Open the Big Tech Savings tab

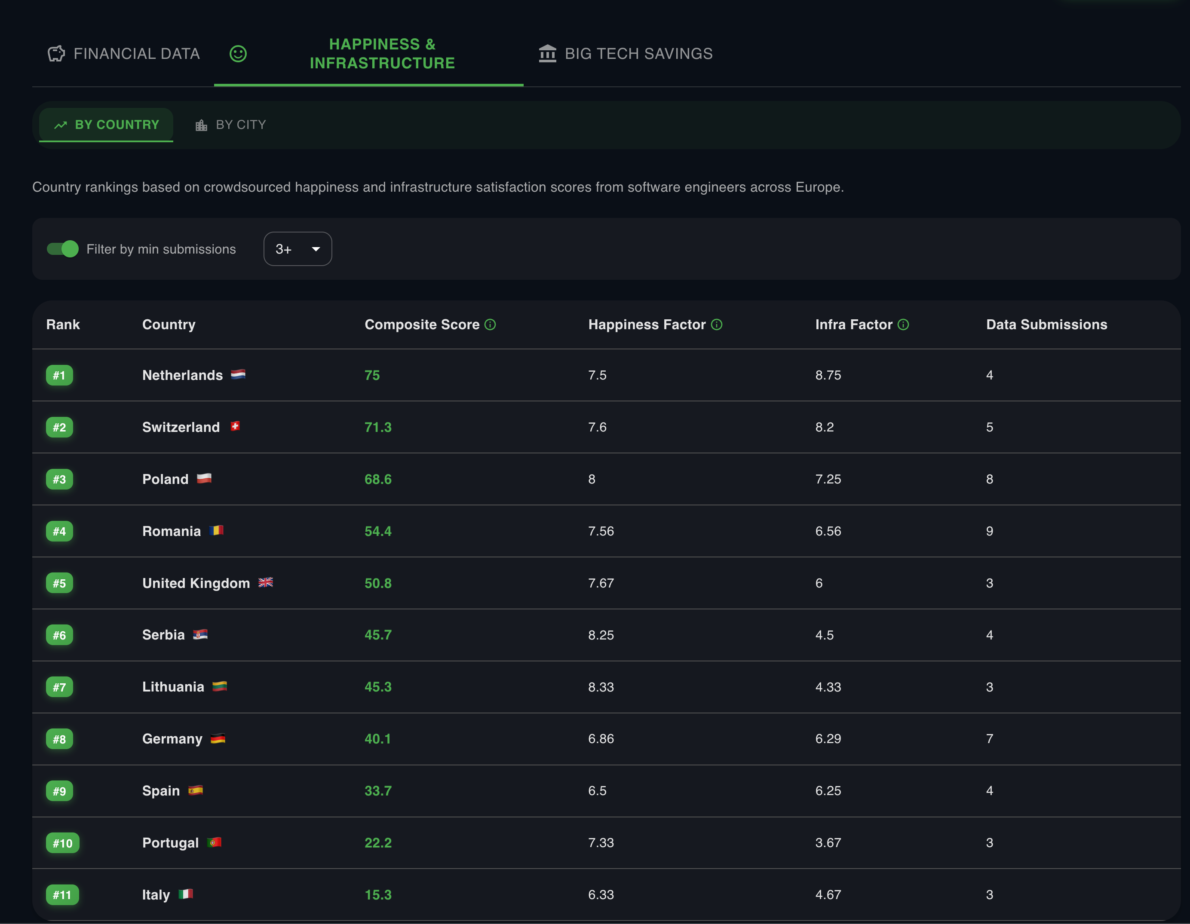tap(638, 53)
